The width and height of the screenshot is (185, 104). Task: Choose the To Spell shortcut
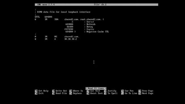coord(112,93)
